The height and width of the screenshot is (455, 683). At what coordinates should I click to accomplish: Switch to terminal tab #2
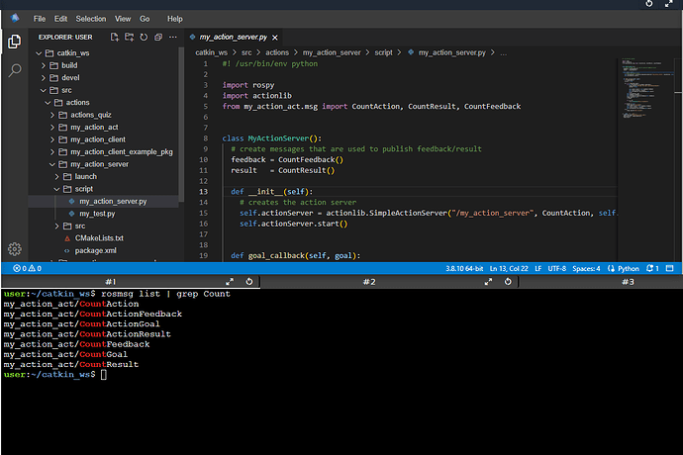[369, 282]
